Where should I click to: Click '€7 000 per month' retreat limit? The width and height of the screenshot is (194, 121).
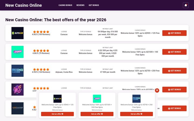pos(108,72)
